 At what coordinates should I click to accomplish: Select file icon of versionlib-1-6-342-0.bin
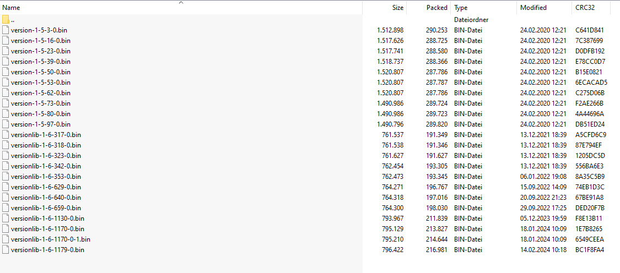coord(5,166)
